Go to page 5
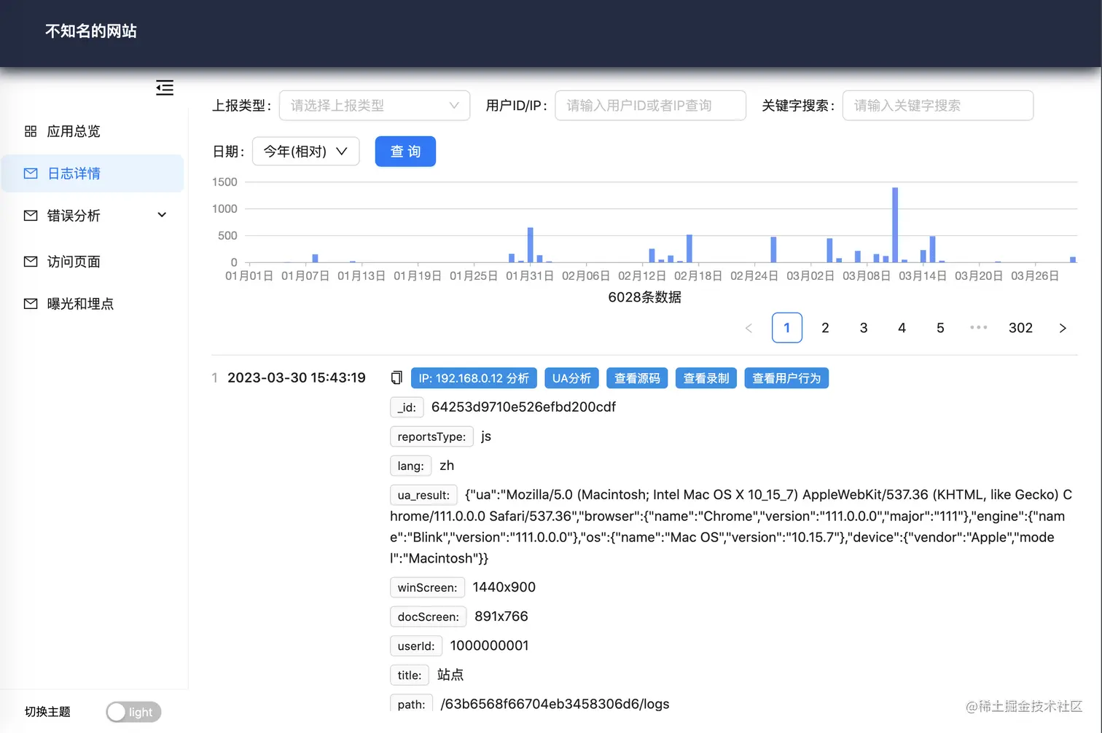The height and width of the screenshot is (733, 1102). tap(940, 328)
